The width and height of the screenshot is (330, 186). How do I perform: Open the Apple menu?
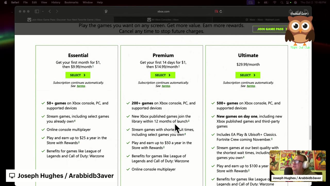(5, 2)
